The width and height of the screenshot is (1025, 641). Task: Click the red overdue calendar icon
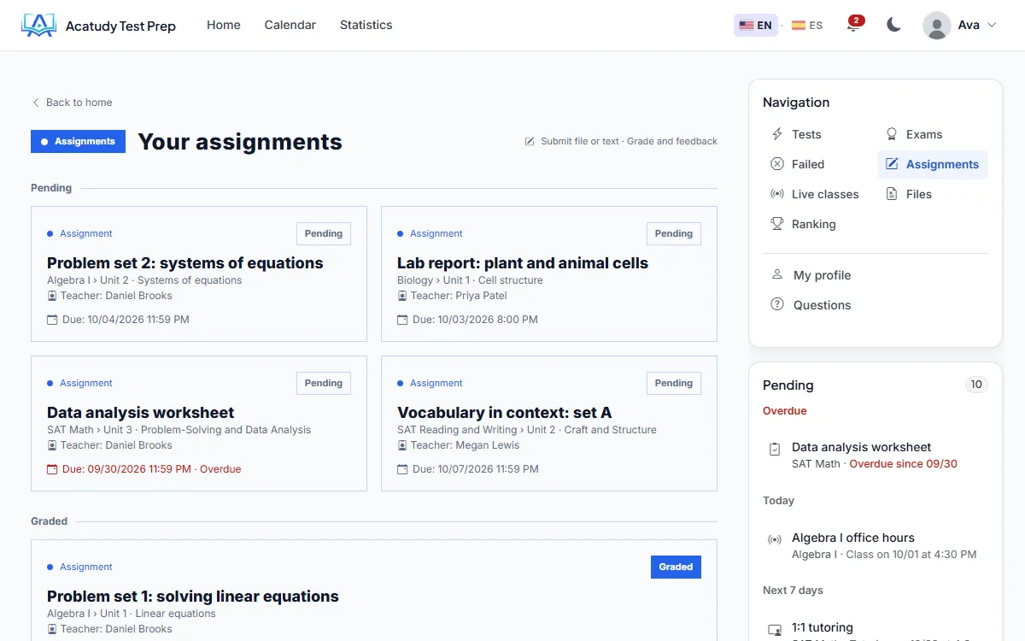pos(52,469)
